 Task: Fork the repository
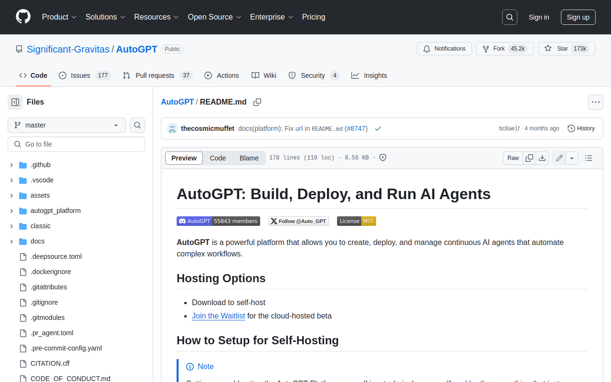tap(505, 49)
